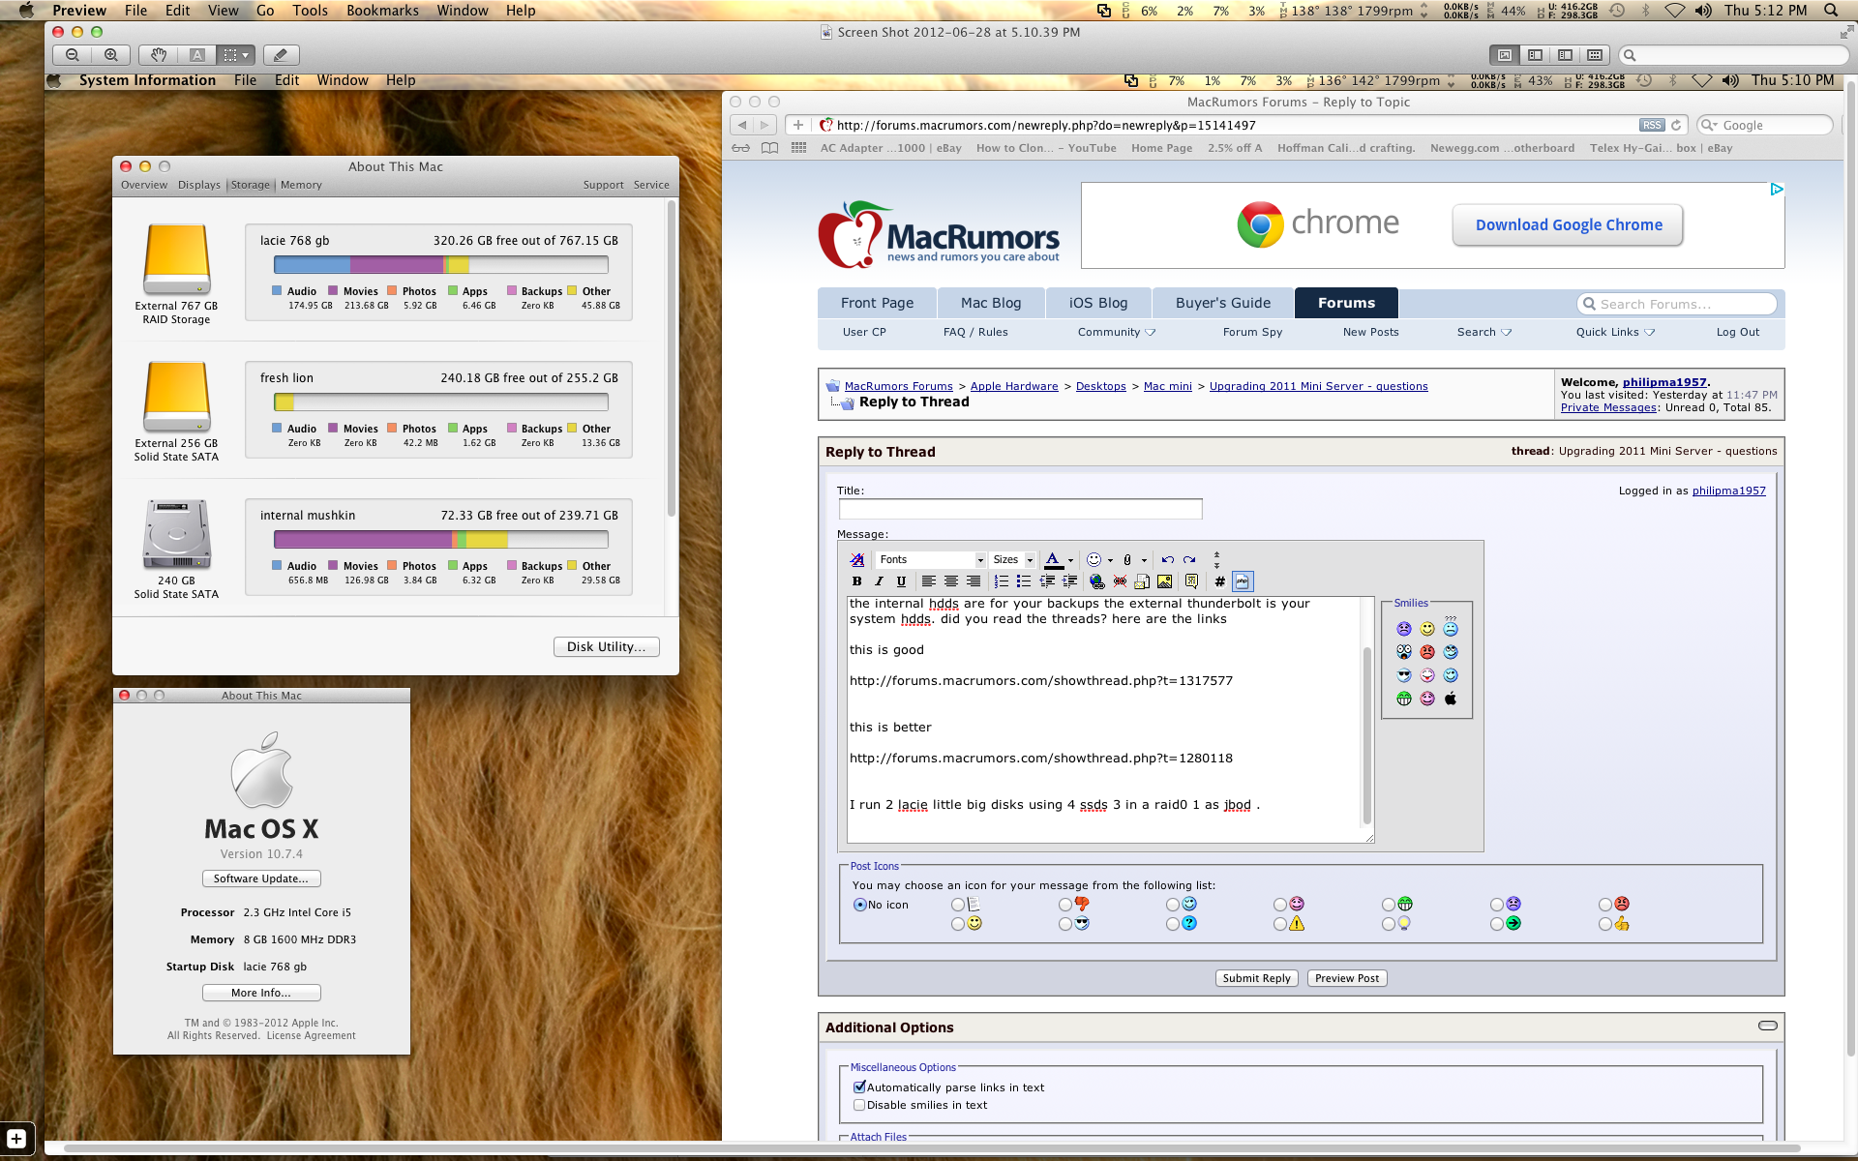
Task: Expand the Community forum menu
Action: (1116, 332)
